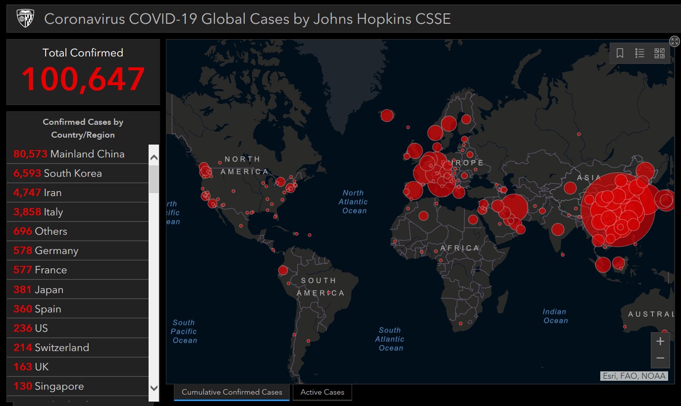The height and width of the screenshot is (406, 681).
Task: Expand the map panel to fullscreen
Action: [x=674, y=41]
